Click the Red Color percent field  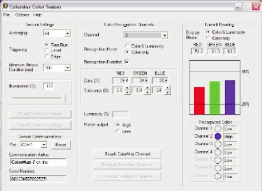121,80
